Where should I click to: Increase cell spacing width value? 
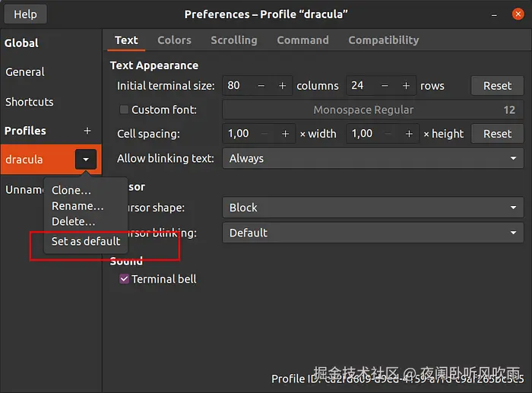coord(285,134)
